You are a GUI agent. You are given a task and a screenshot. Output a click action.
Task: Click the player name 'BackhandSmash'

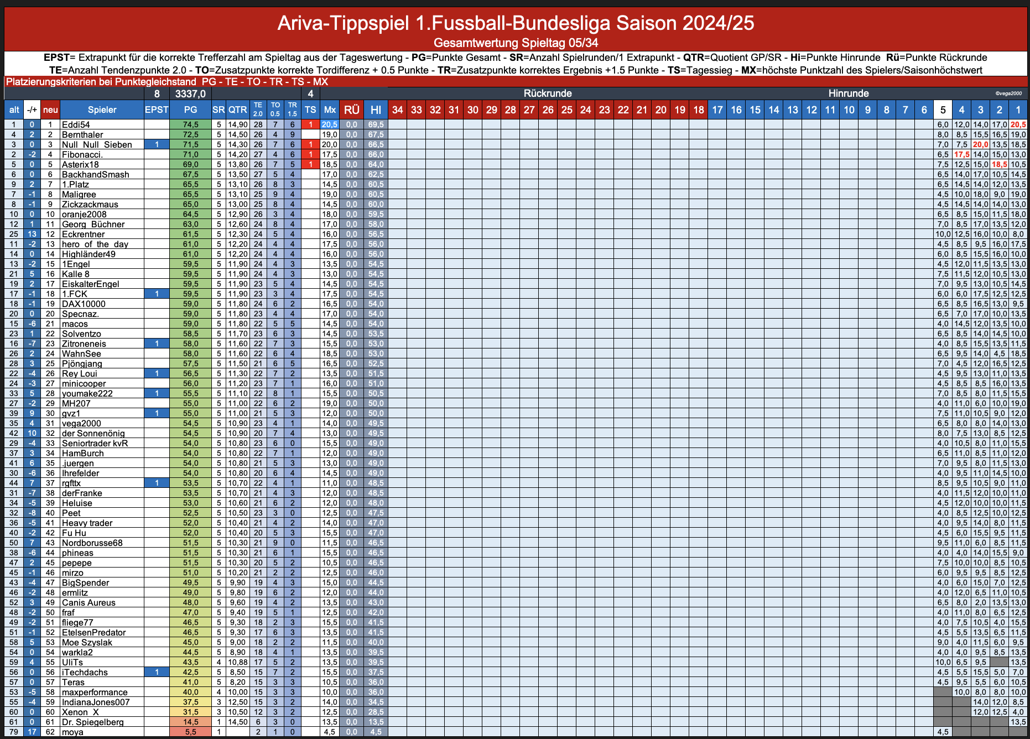coord(95,174)
